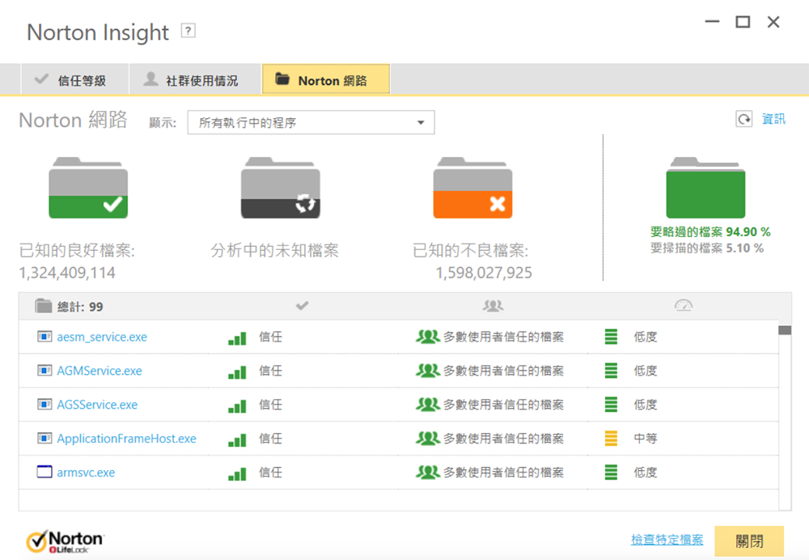This screenshot has width=809, height=560.
Task: Open the armsvc.exe file link
Action: click(x=87, y=473)
